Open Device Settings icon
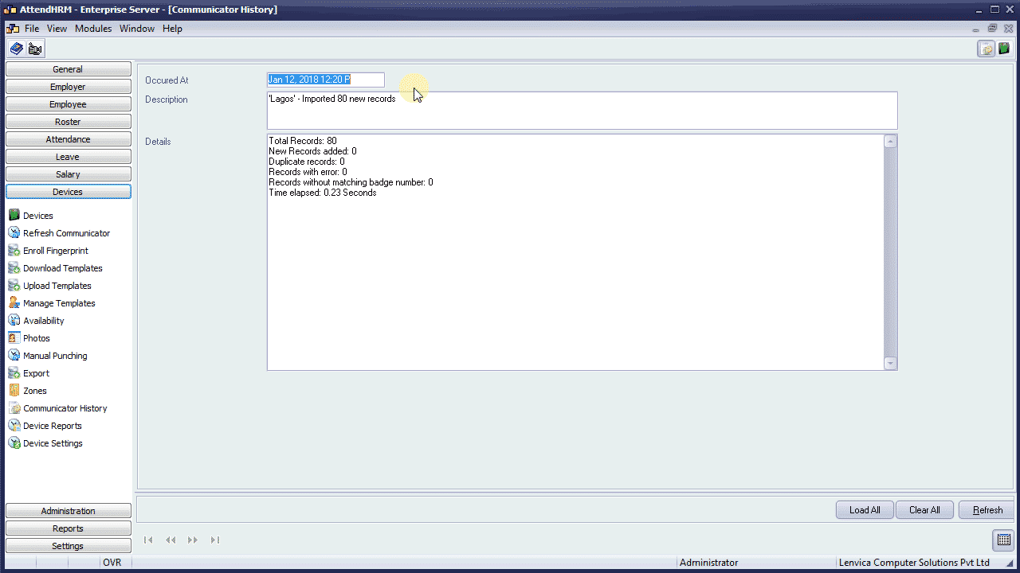 point(14,443)
